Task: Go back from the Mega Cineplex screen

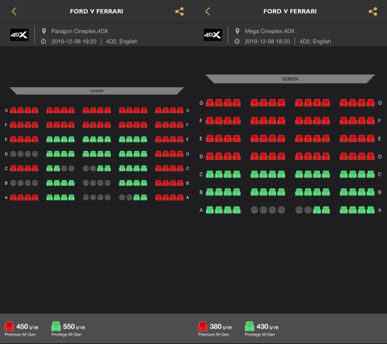Action: [x=208, y=12]
